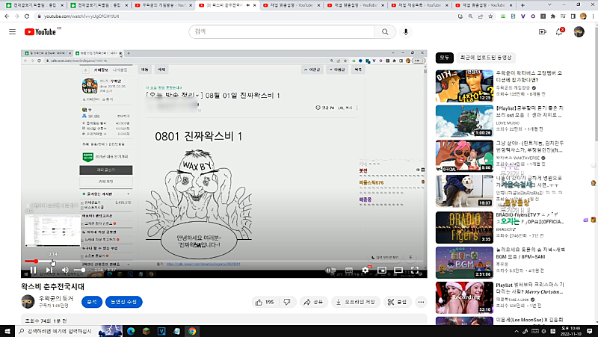The image size is (598, 337).
Task: Dislike the video with thumbs-down
Action: 287,302
